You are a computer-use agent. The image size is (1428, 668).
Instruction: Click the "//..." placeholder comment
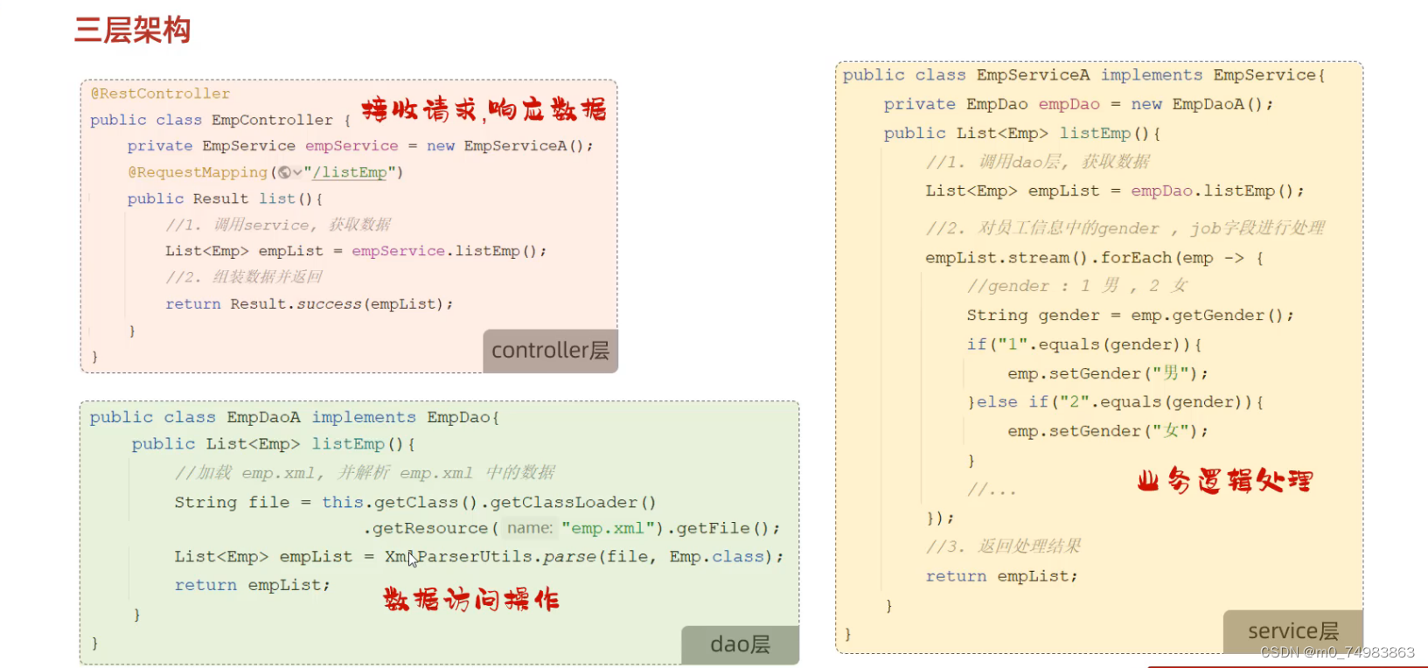(x=992, y=490)
